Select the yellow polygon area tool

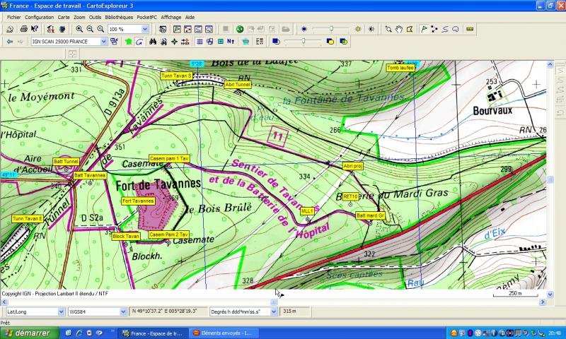[x=410, y=29]
